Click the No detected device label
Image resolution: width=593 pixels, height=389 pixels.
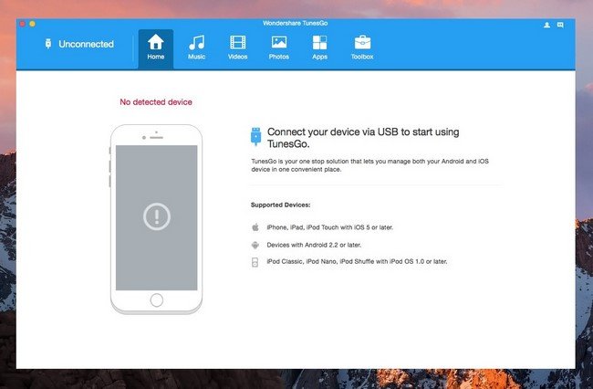(156, 101)
